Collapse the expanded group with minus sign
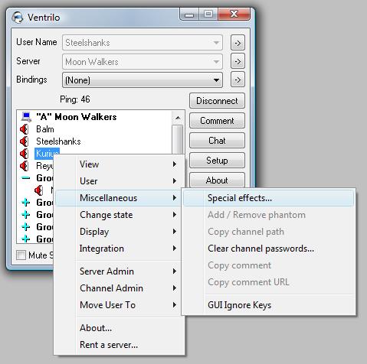Viewport: 367px width, 364px height. point(26,178)
